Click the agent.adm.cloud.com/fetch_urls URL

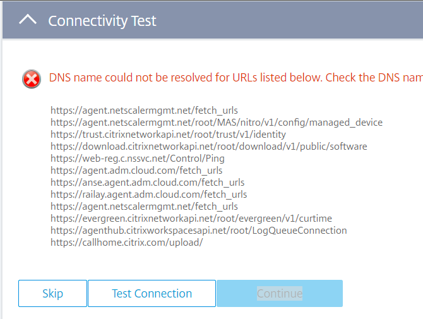point(136,171)
